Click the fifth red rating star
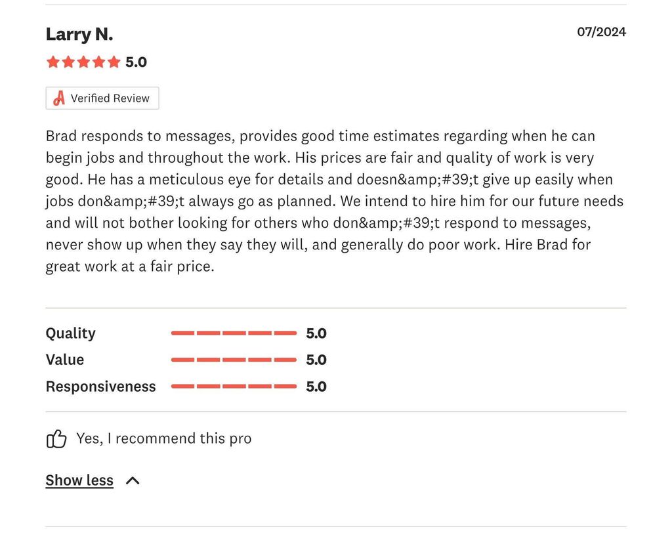 114,62
